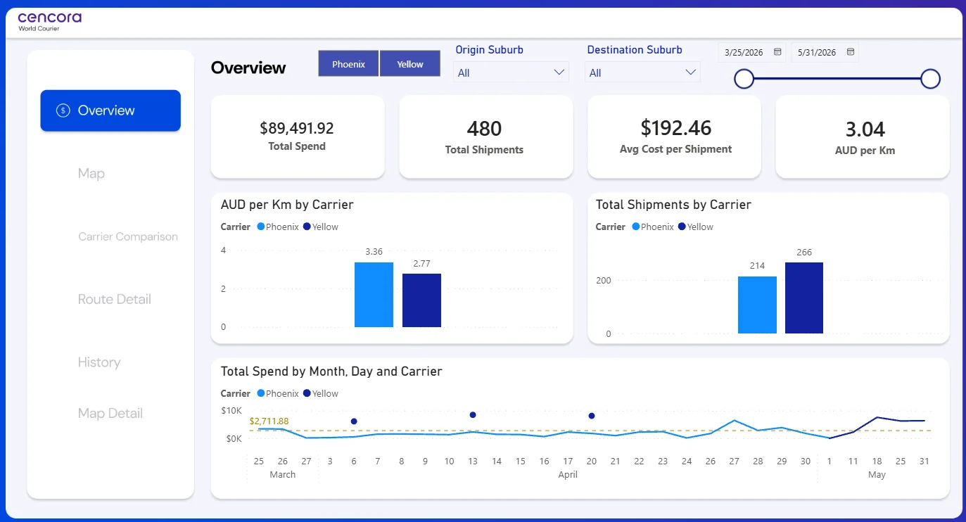Navigate to Route Detail page
The width and height of the screenshot is (966, 522).
(115, 300)
